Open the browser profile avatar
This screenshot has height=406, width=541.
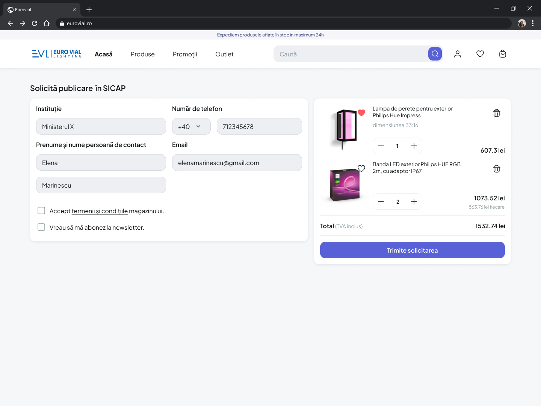[x=522, y=23]
